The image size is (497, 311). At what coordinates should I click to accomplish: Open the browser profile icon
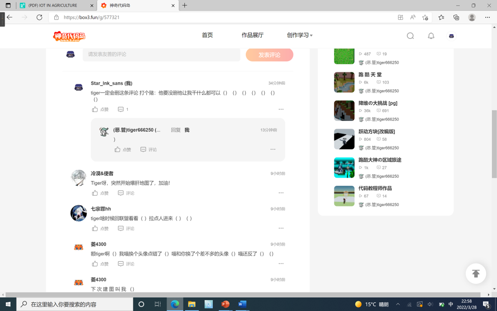[472, 17]
